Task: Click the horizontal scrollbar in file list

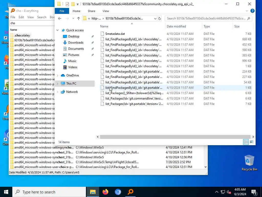Action: [x=175, y=137]
